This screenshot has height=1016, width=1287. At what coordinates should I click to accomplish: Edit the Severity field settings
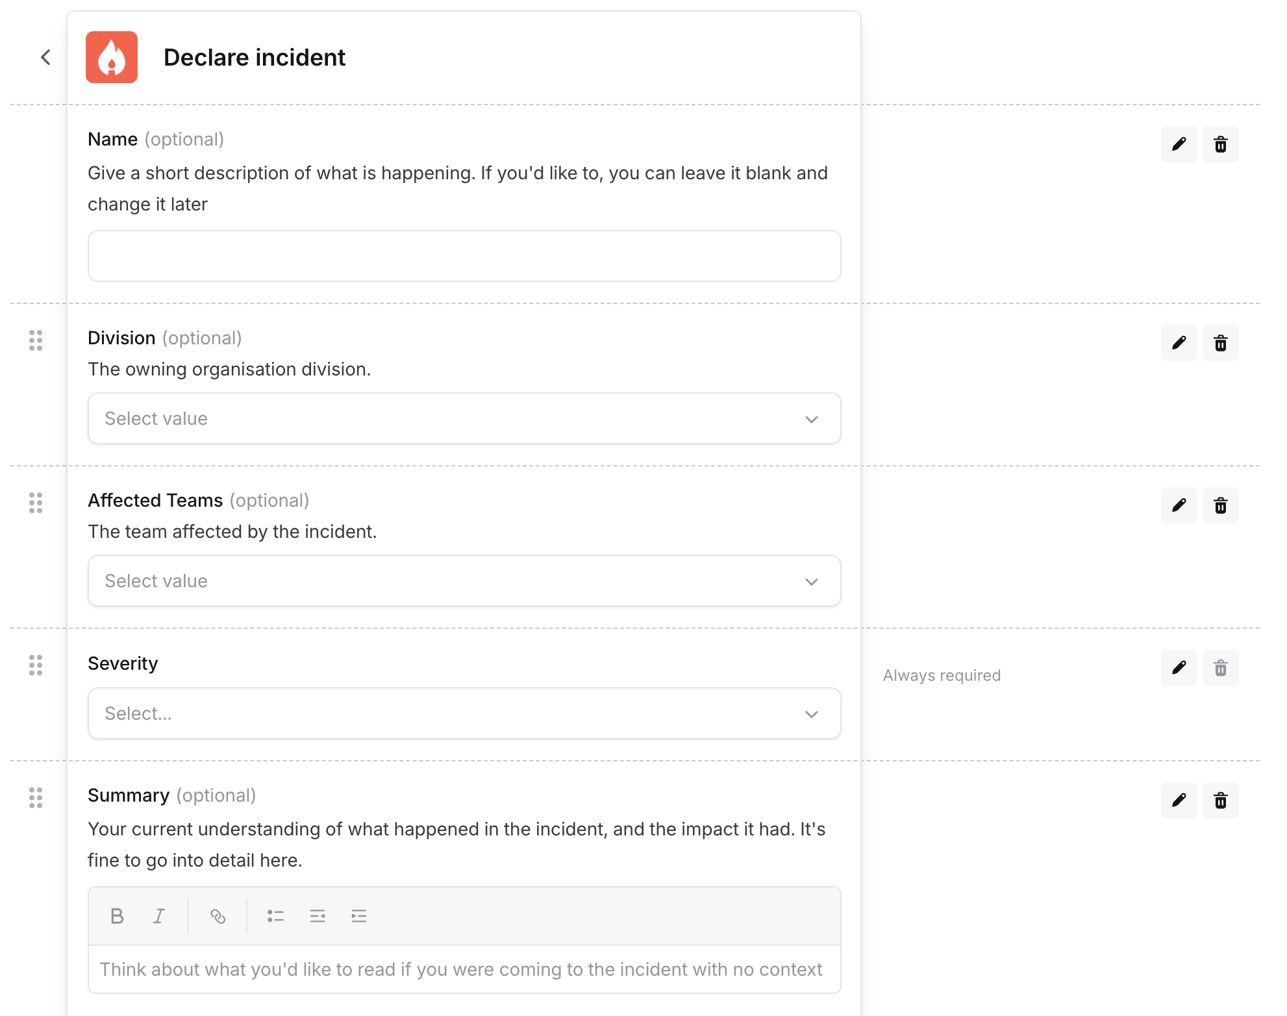[1179, 668]
